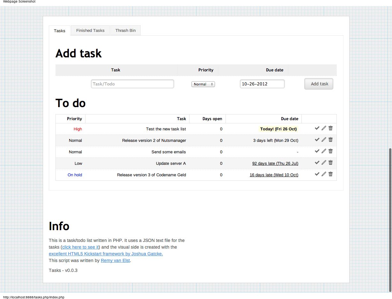Open the edit pencil for 'Send some emails'
392x299 pixels.
(324, 151)
